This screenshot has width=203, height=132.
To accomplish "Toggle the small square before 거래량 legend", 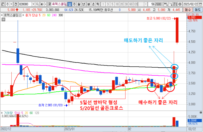I will tap(2, 113).
